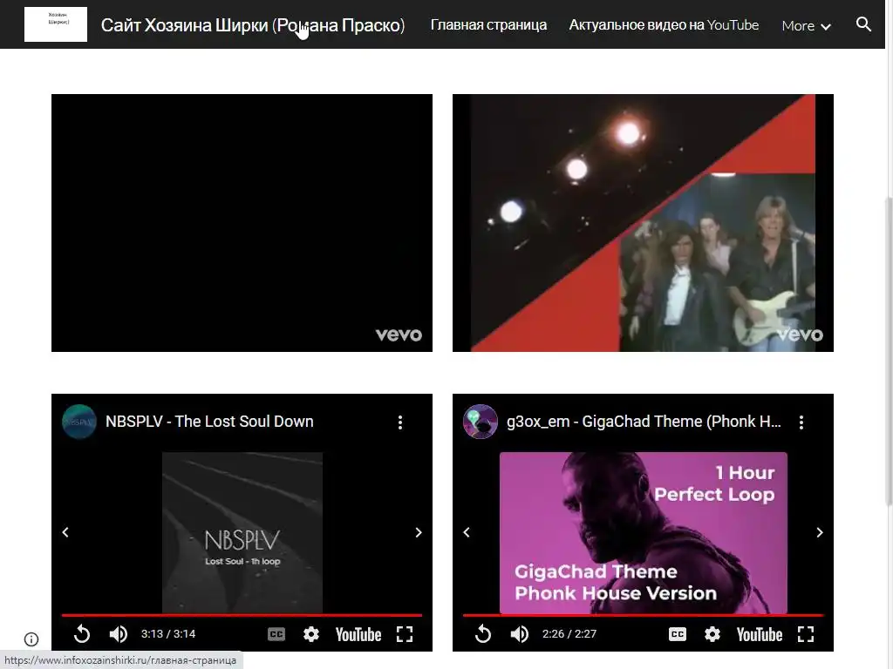Open settings gear on NBSPLV video
This screenshot has width=893, height=669.
tap(311, 634)
